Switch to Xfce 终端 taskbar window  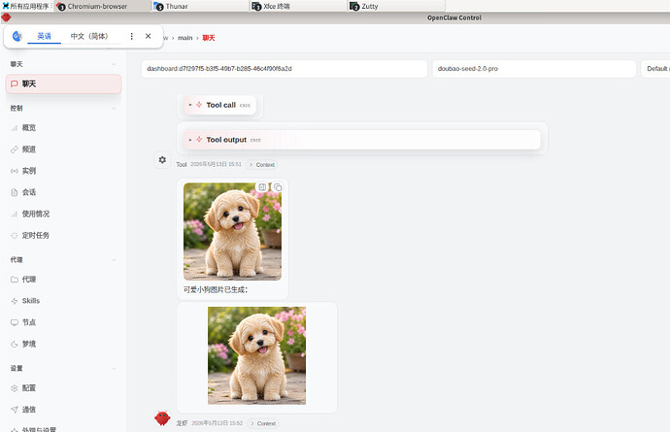(298, 7)
